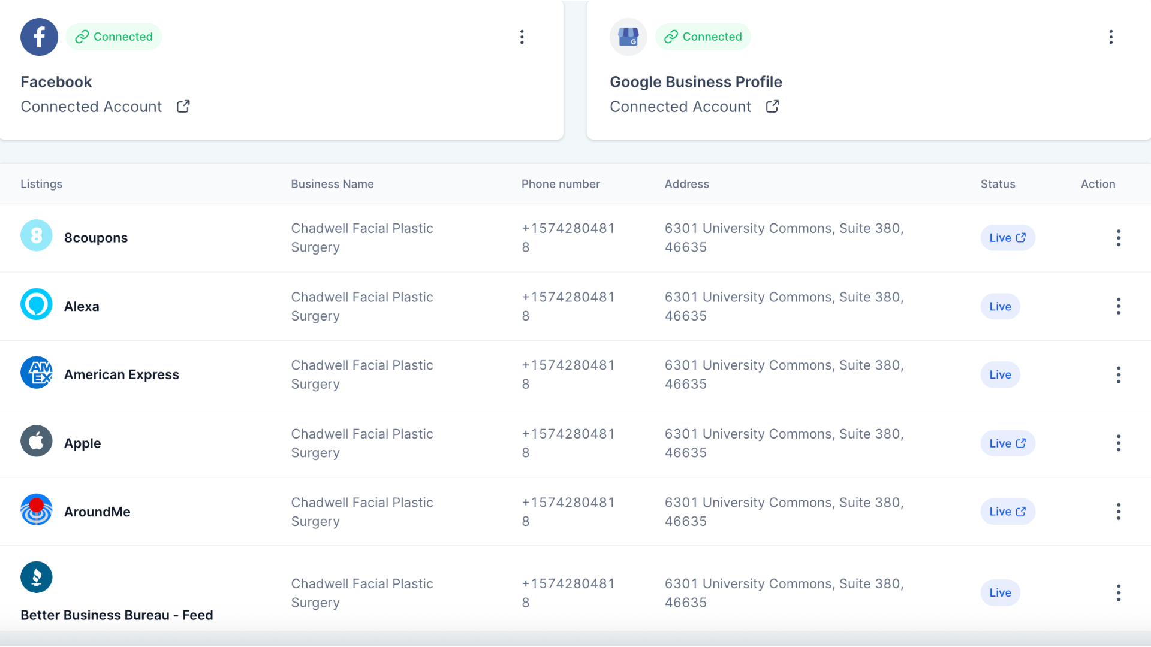Image resolution: width=1151 pixels, height=647 pixels.
Task: Click the Listings column header
Action: [41, 184]
